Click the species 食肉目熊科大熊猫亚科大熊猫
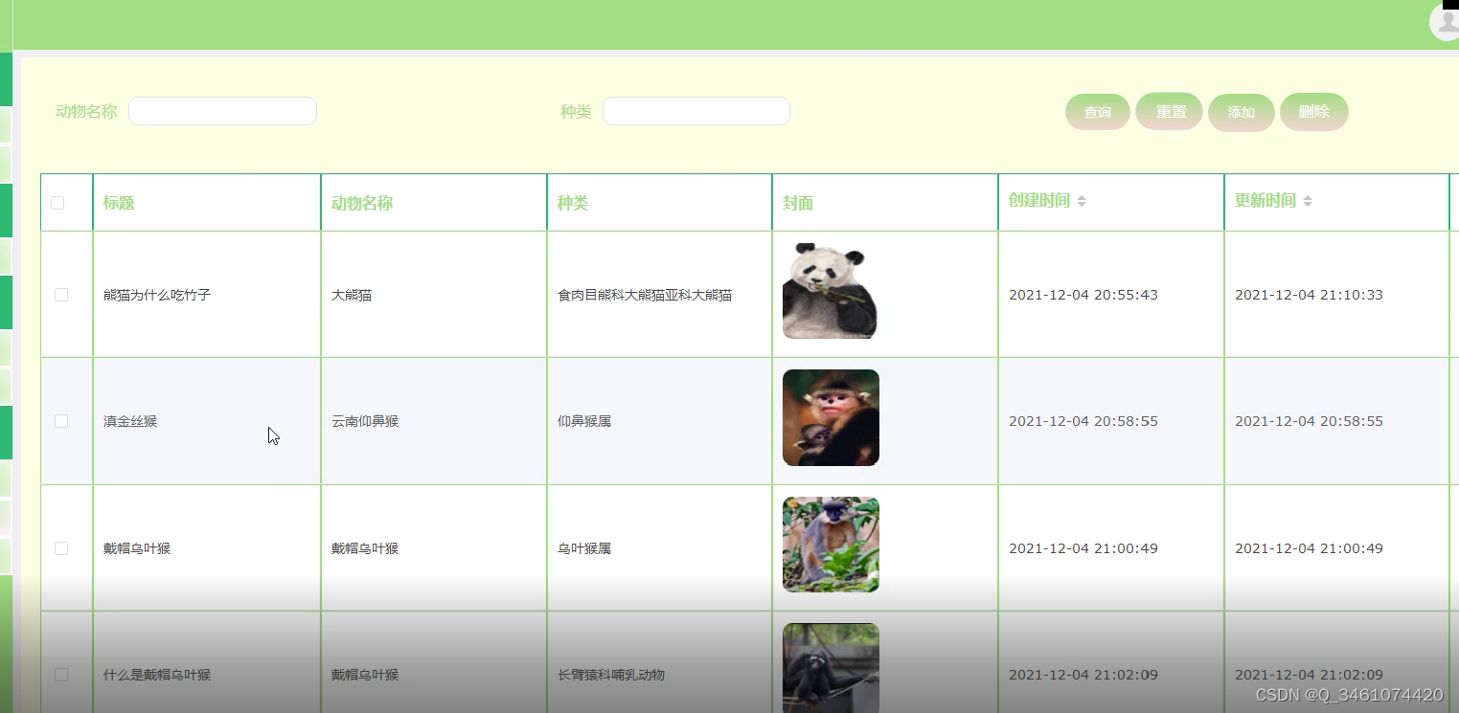1459x713 pixels. (x=645, y=295)
